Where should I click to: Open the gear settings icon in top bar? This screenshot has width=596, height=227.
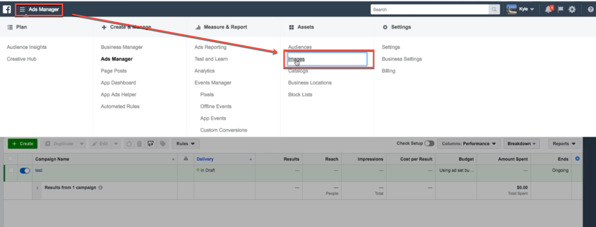572,9
